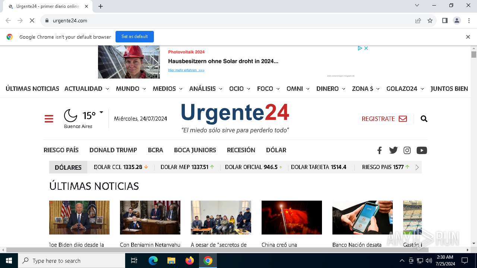Go back using Chrome back arrow
Viewport: 477px width, 268px height.
(x=8, y=20)
